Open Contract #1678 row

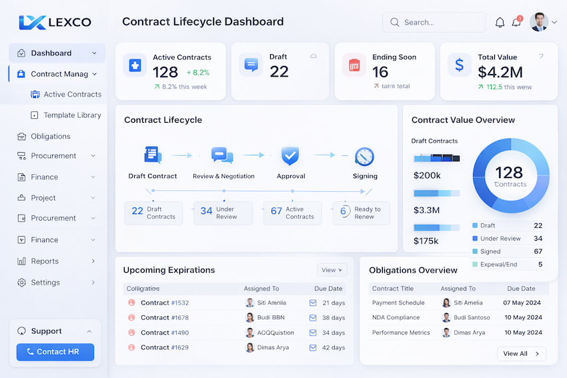234,317
